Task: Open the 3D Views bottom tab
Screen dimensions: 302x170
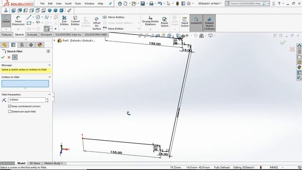Action: [x=34, y=163]
